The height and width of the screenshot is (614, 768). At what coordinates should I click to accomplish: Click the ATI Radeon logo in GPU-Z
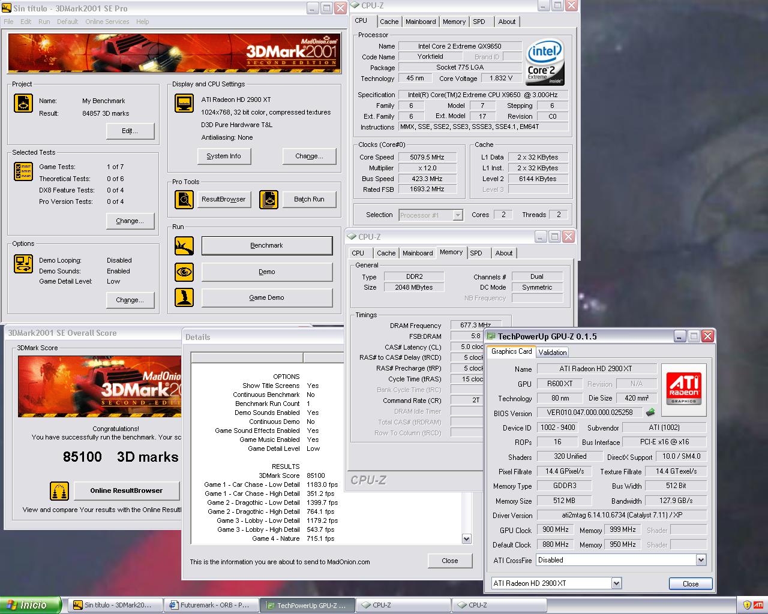point(684,389)
